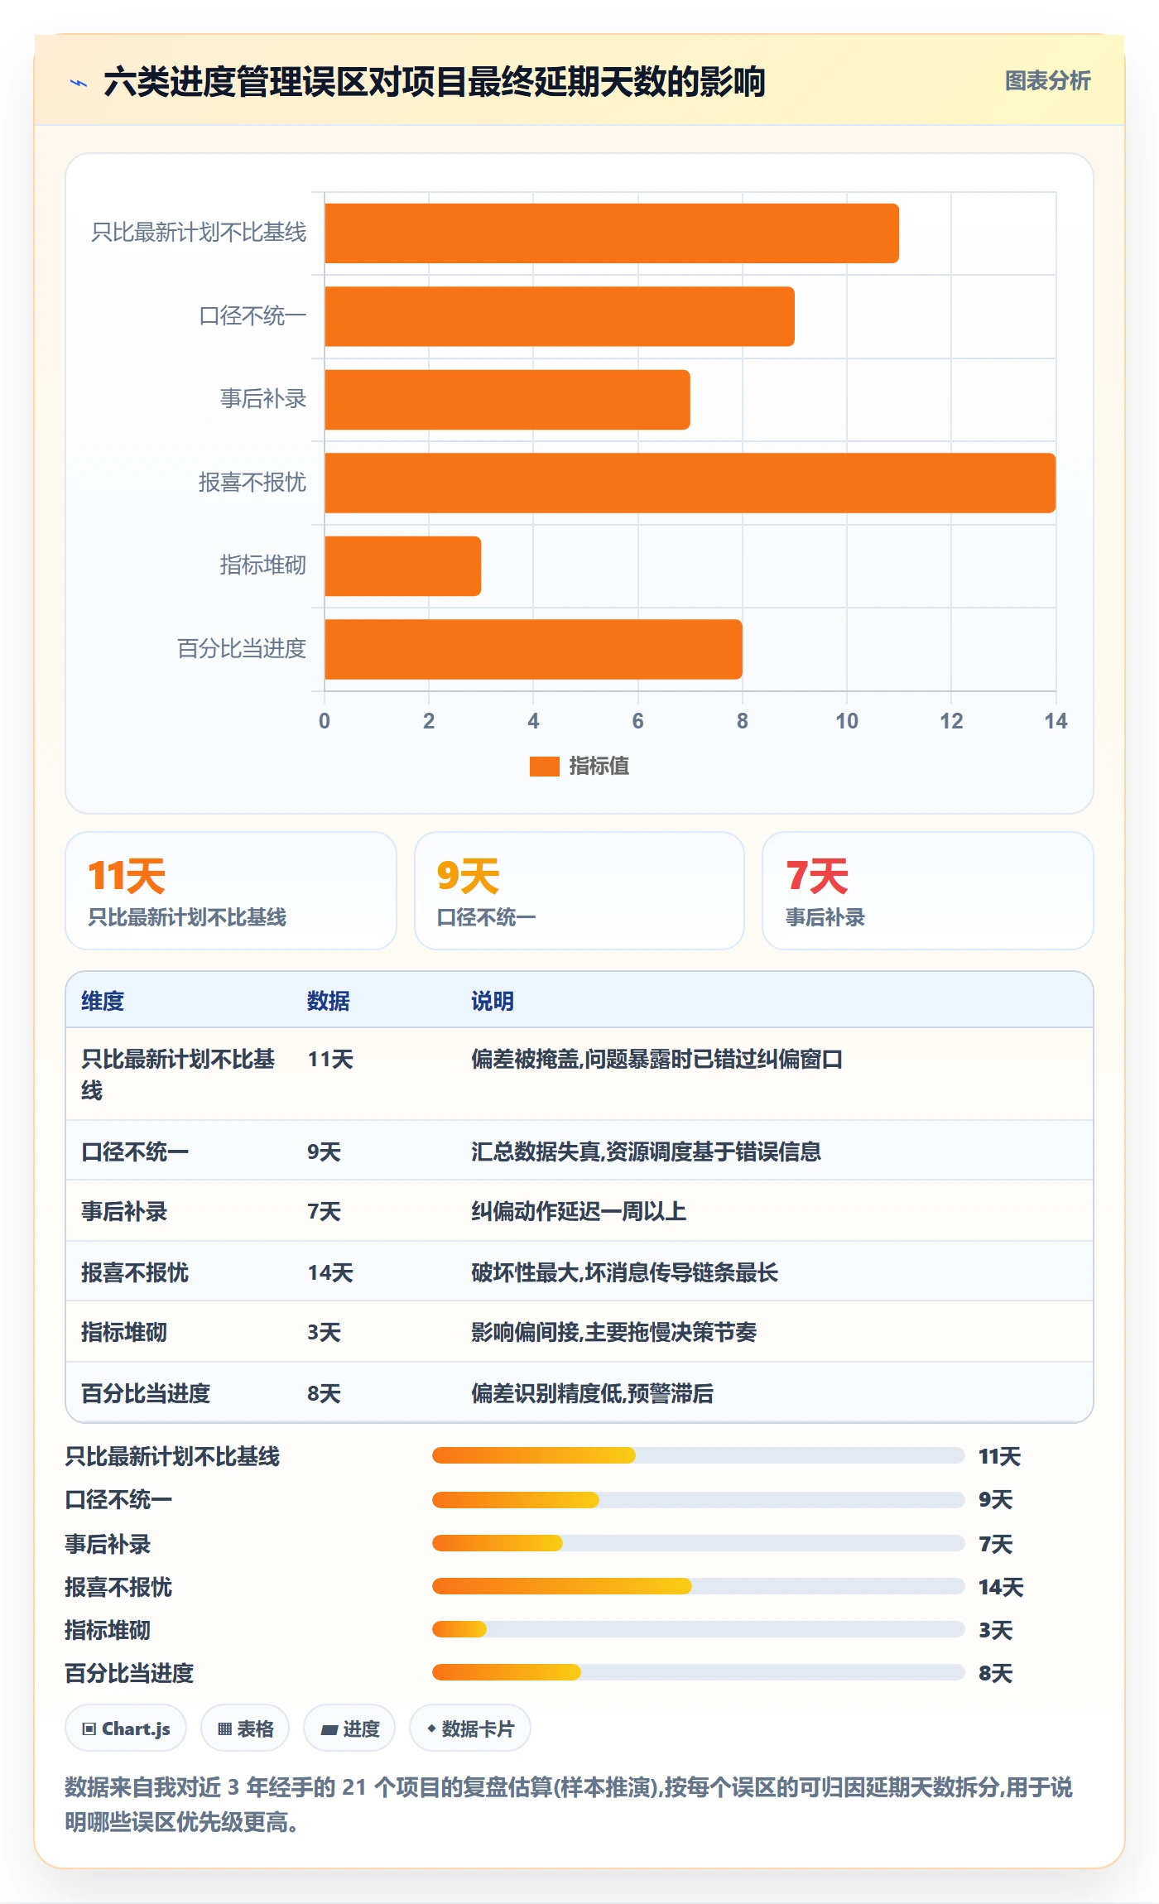Click the 指标堆砌 progress bar
Viewport: 1159px width, 1904px height.
pos(698,1629)
